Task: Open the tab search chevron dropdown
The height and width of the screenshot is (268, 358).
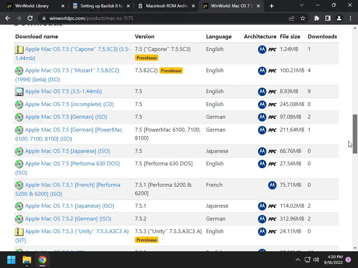Action: tap(302, 5)
